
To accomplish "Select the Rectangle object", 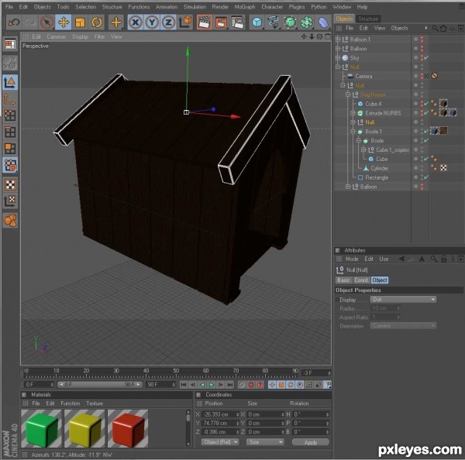I will 377,177.
